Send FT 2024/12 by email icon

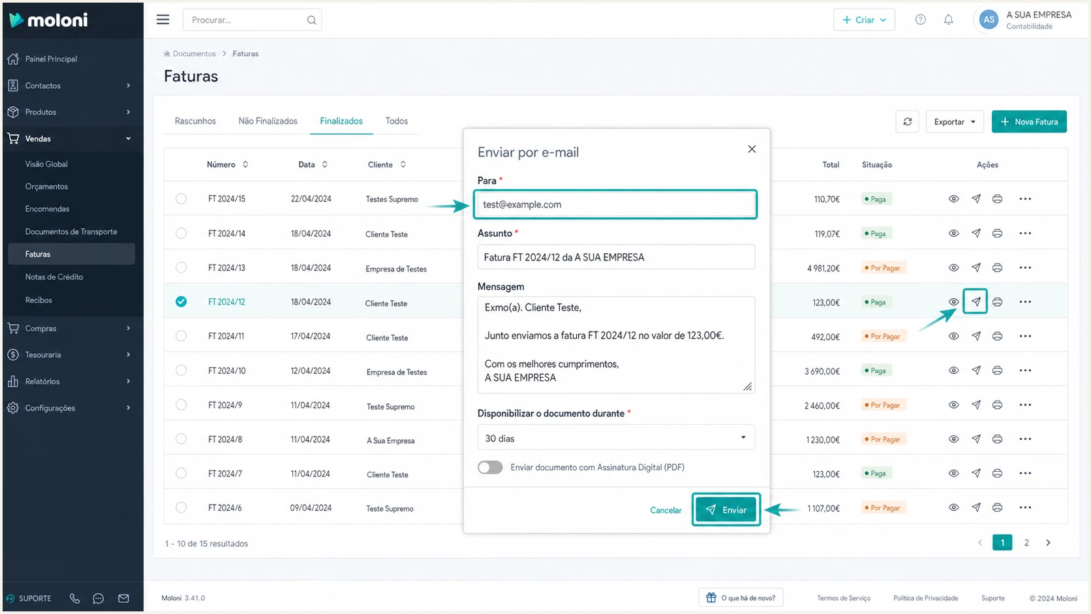tap(976, 301)
